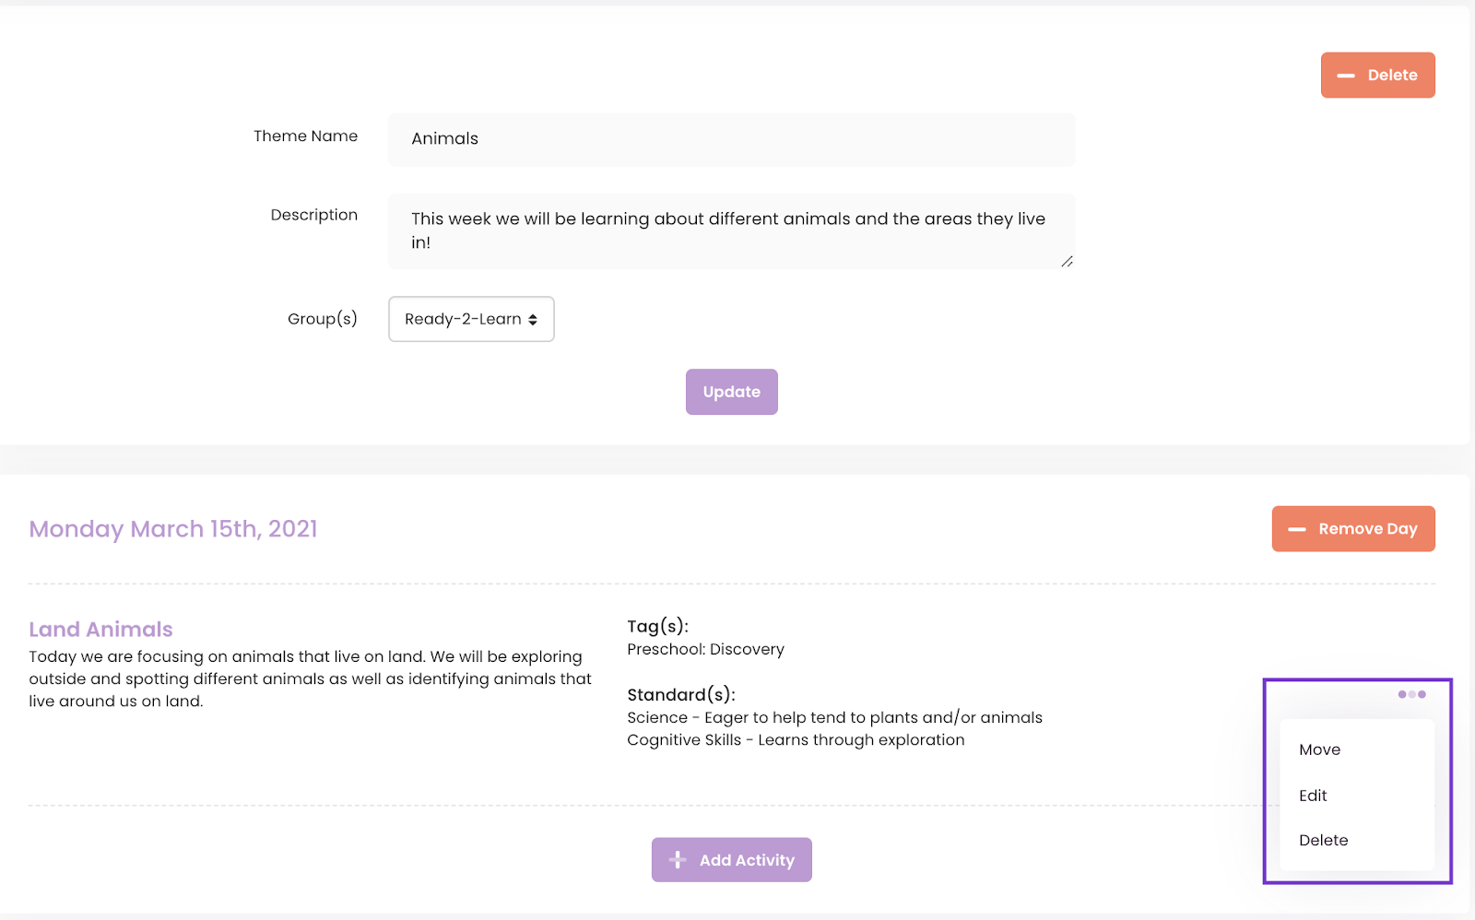Open the Ready-2-Learn group dropdown
This screenshot has width=1475, height=920.
pos(471,319)
